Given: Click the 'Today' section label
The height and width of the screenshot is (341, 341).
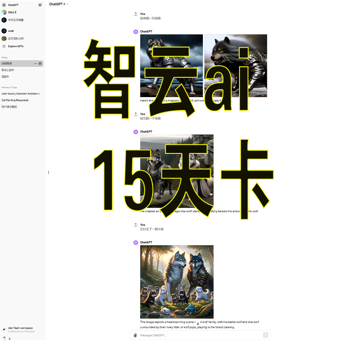Looking at the screenshot, I should click(x=4, y=58).
